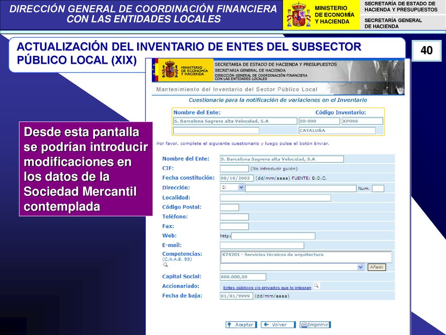Click the Imprimir button

pyautogui.click(x=315, y=325)
